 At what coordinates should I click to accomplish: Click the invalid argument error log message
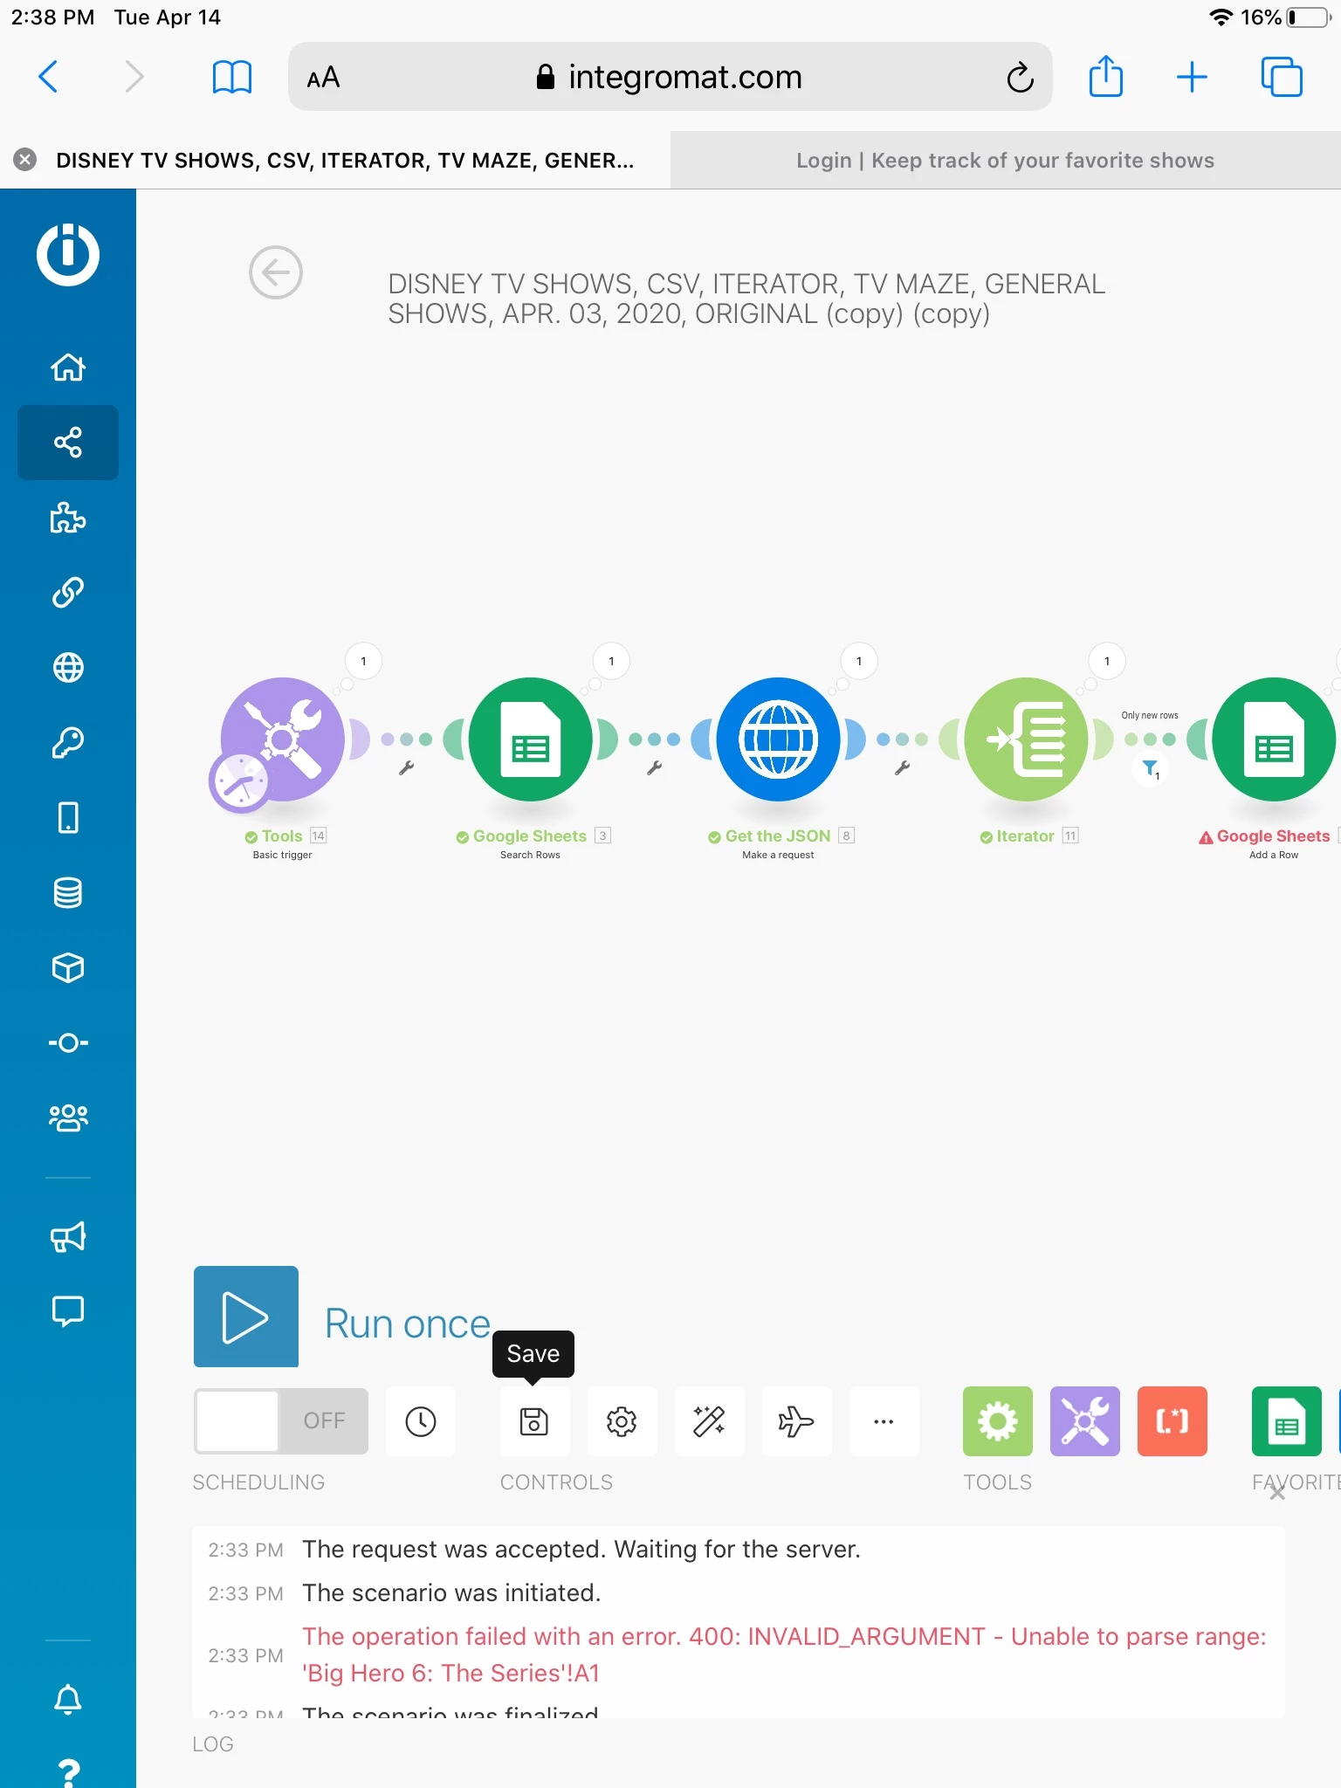(x=784, y=1654)
